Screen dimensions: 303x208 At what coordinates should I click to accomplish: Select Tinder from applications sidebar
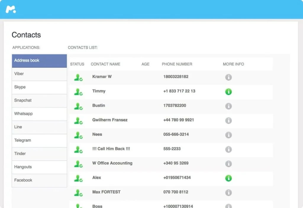(39, 154)
